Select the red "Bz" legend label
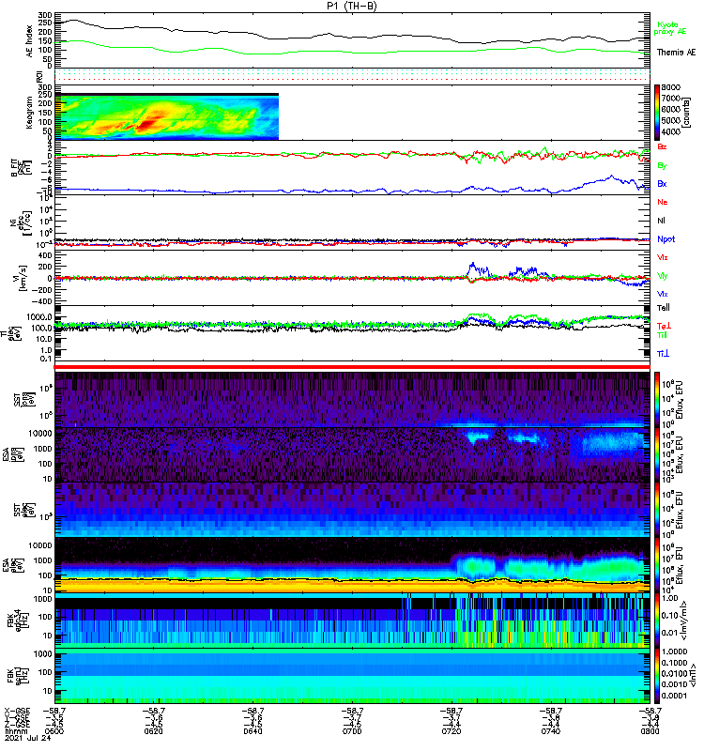704x751 pixels. tap(662, 146)
